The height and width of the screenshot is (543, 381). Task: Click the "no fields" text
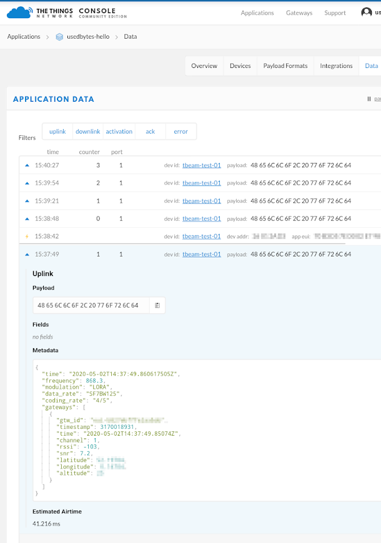pos(42,337)
